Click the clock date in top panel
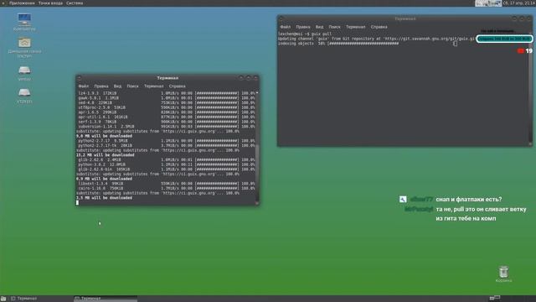 (519, 3)
